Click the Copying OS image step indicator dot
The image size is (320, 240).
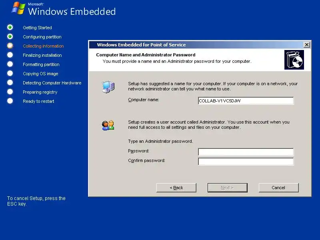click(10, 73)
